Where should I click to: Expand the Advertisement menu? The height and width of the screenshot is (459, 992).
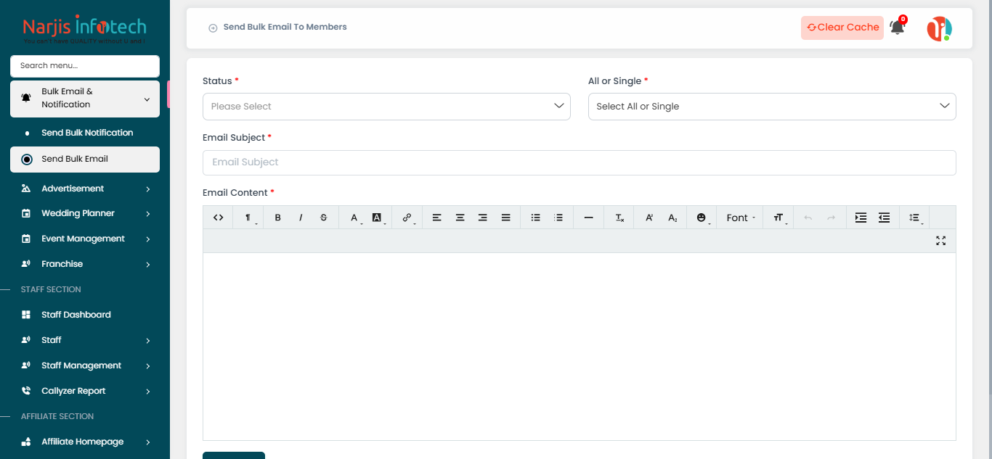click(x=85, y=189)
